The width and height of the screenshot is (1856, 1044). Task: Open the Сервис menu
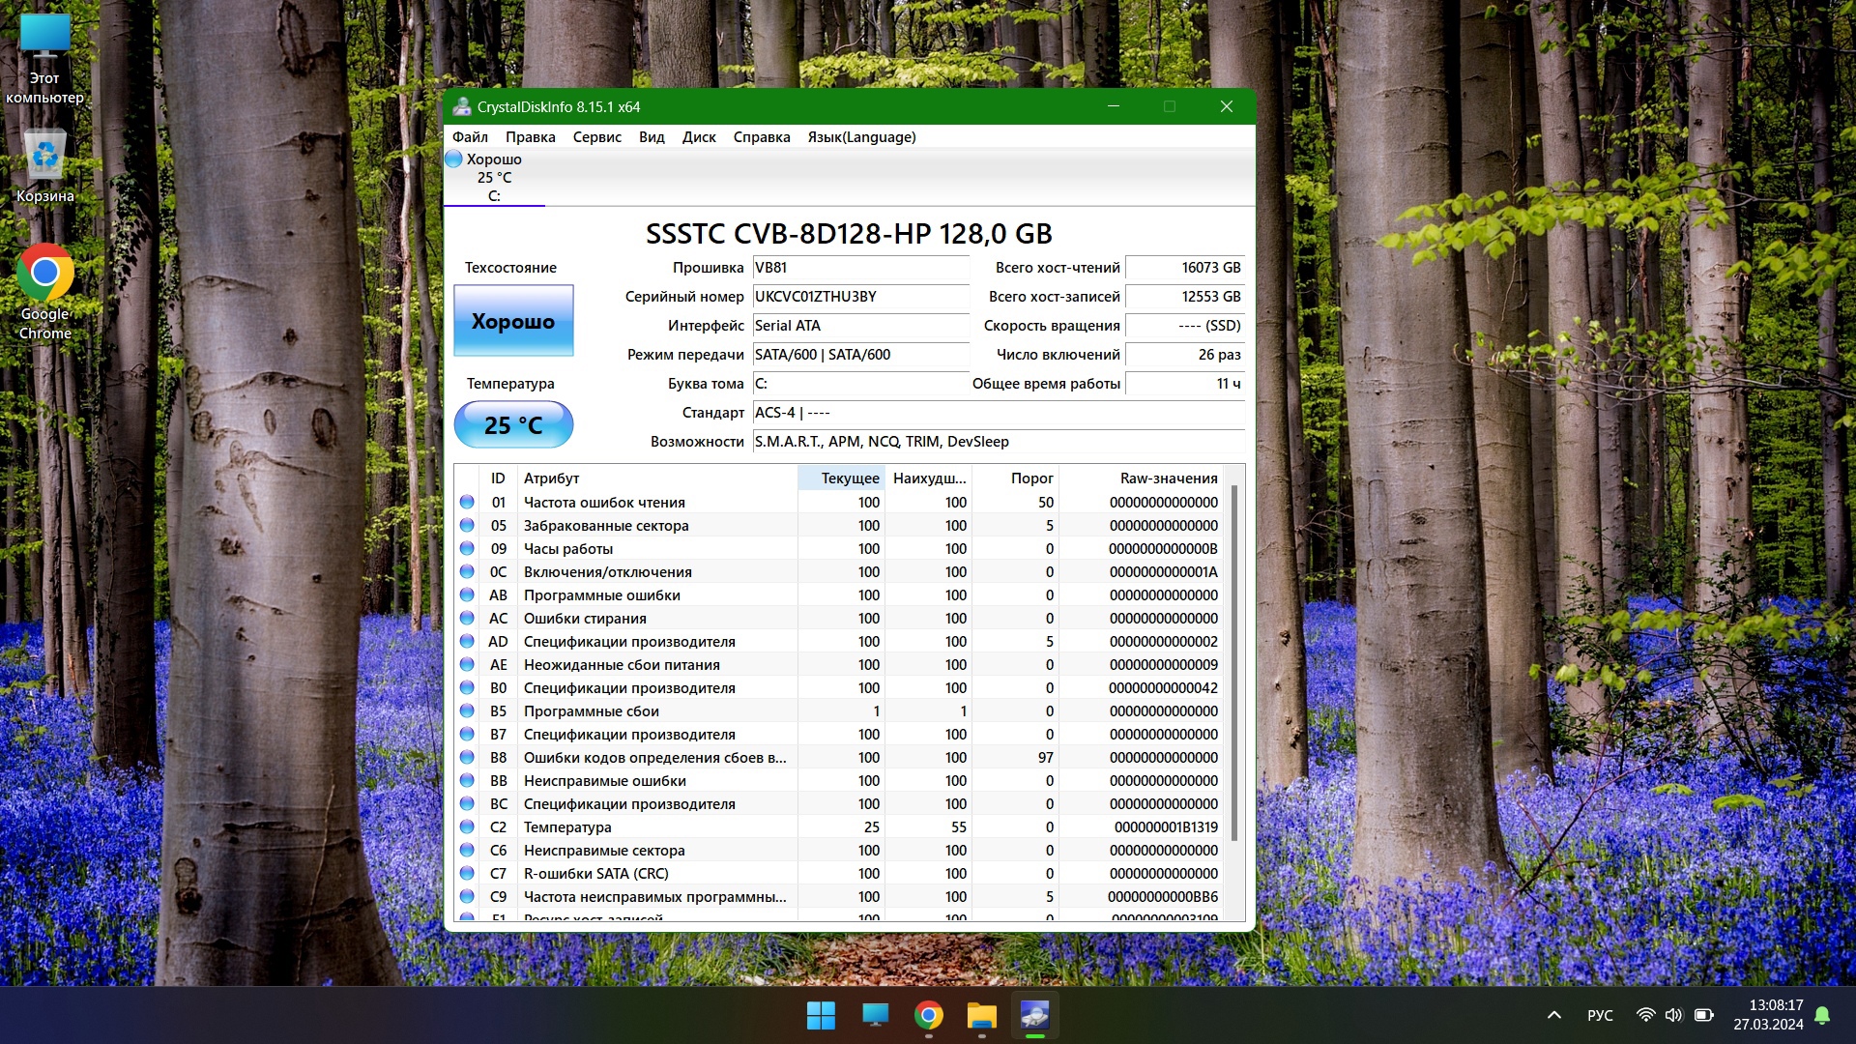596,137
